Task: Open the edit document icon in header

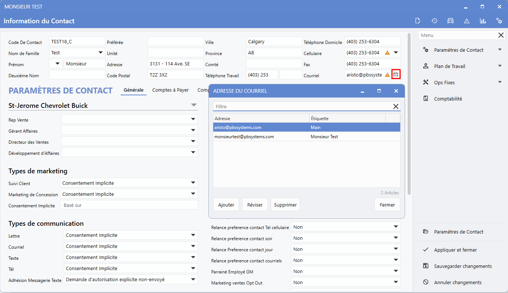Action: [x=418, y=21]
